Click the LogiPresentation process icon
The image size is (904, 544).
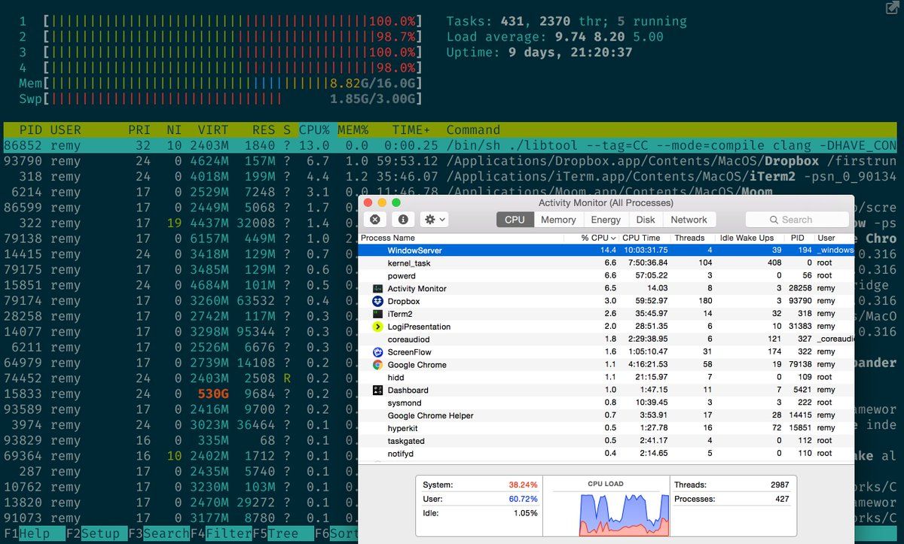(x=378, y=327)
